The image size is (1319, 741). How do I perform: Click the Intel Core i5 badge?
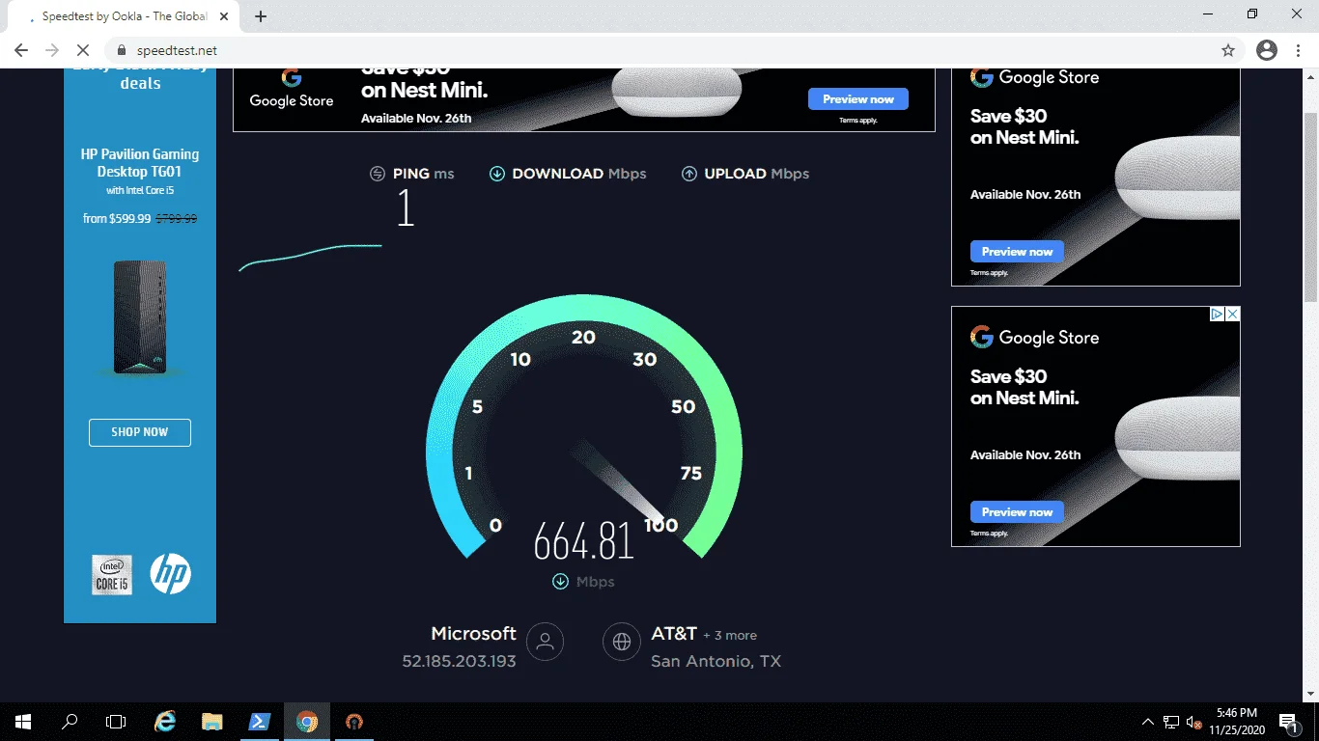(112, 574)
